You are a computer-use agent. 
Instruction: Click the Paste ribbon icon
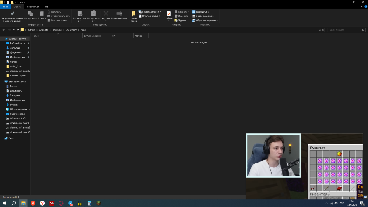click(42, 15)
